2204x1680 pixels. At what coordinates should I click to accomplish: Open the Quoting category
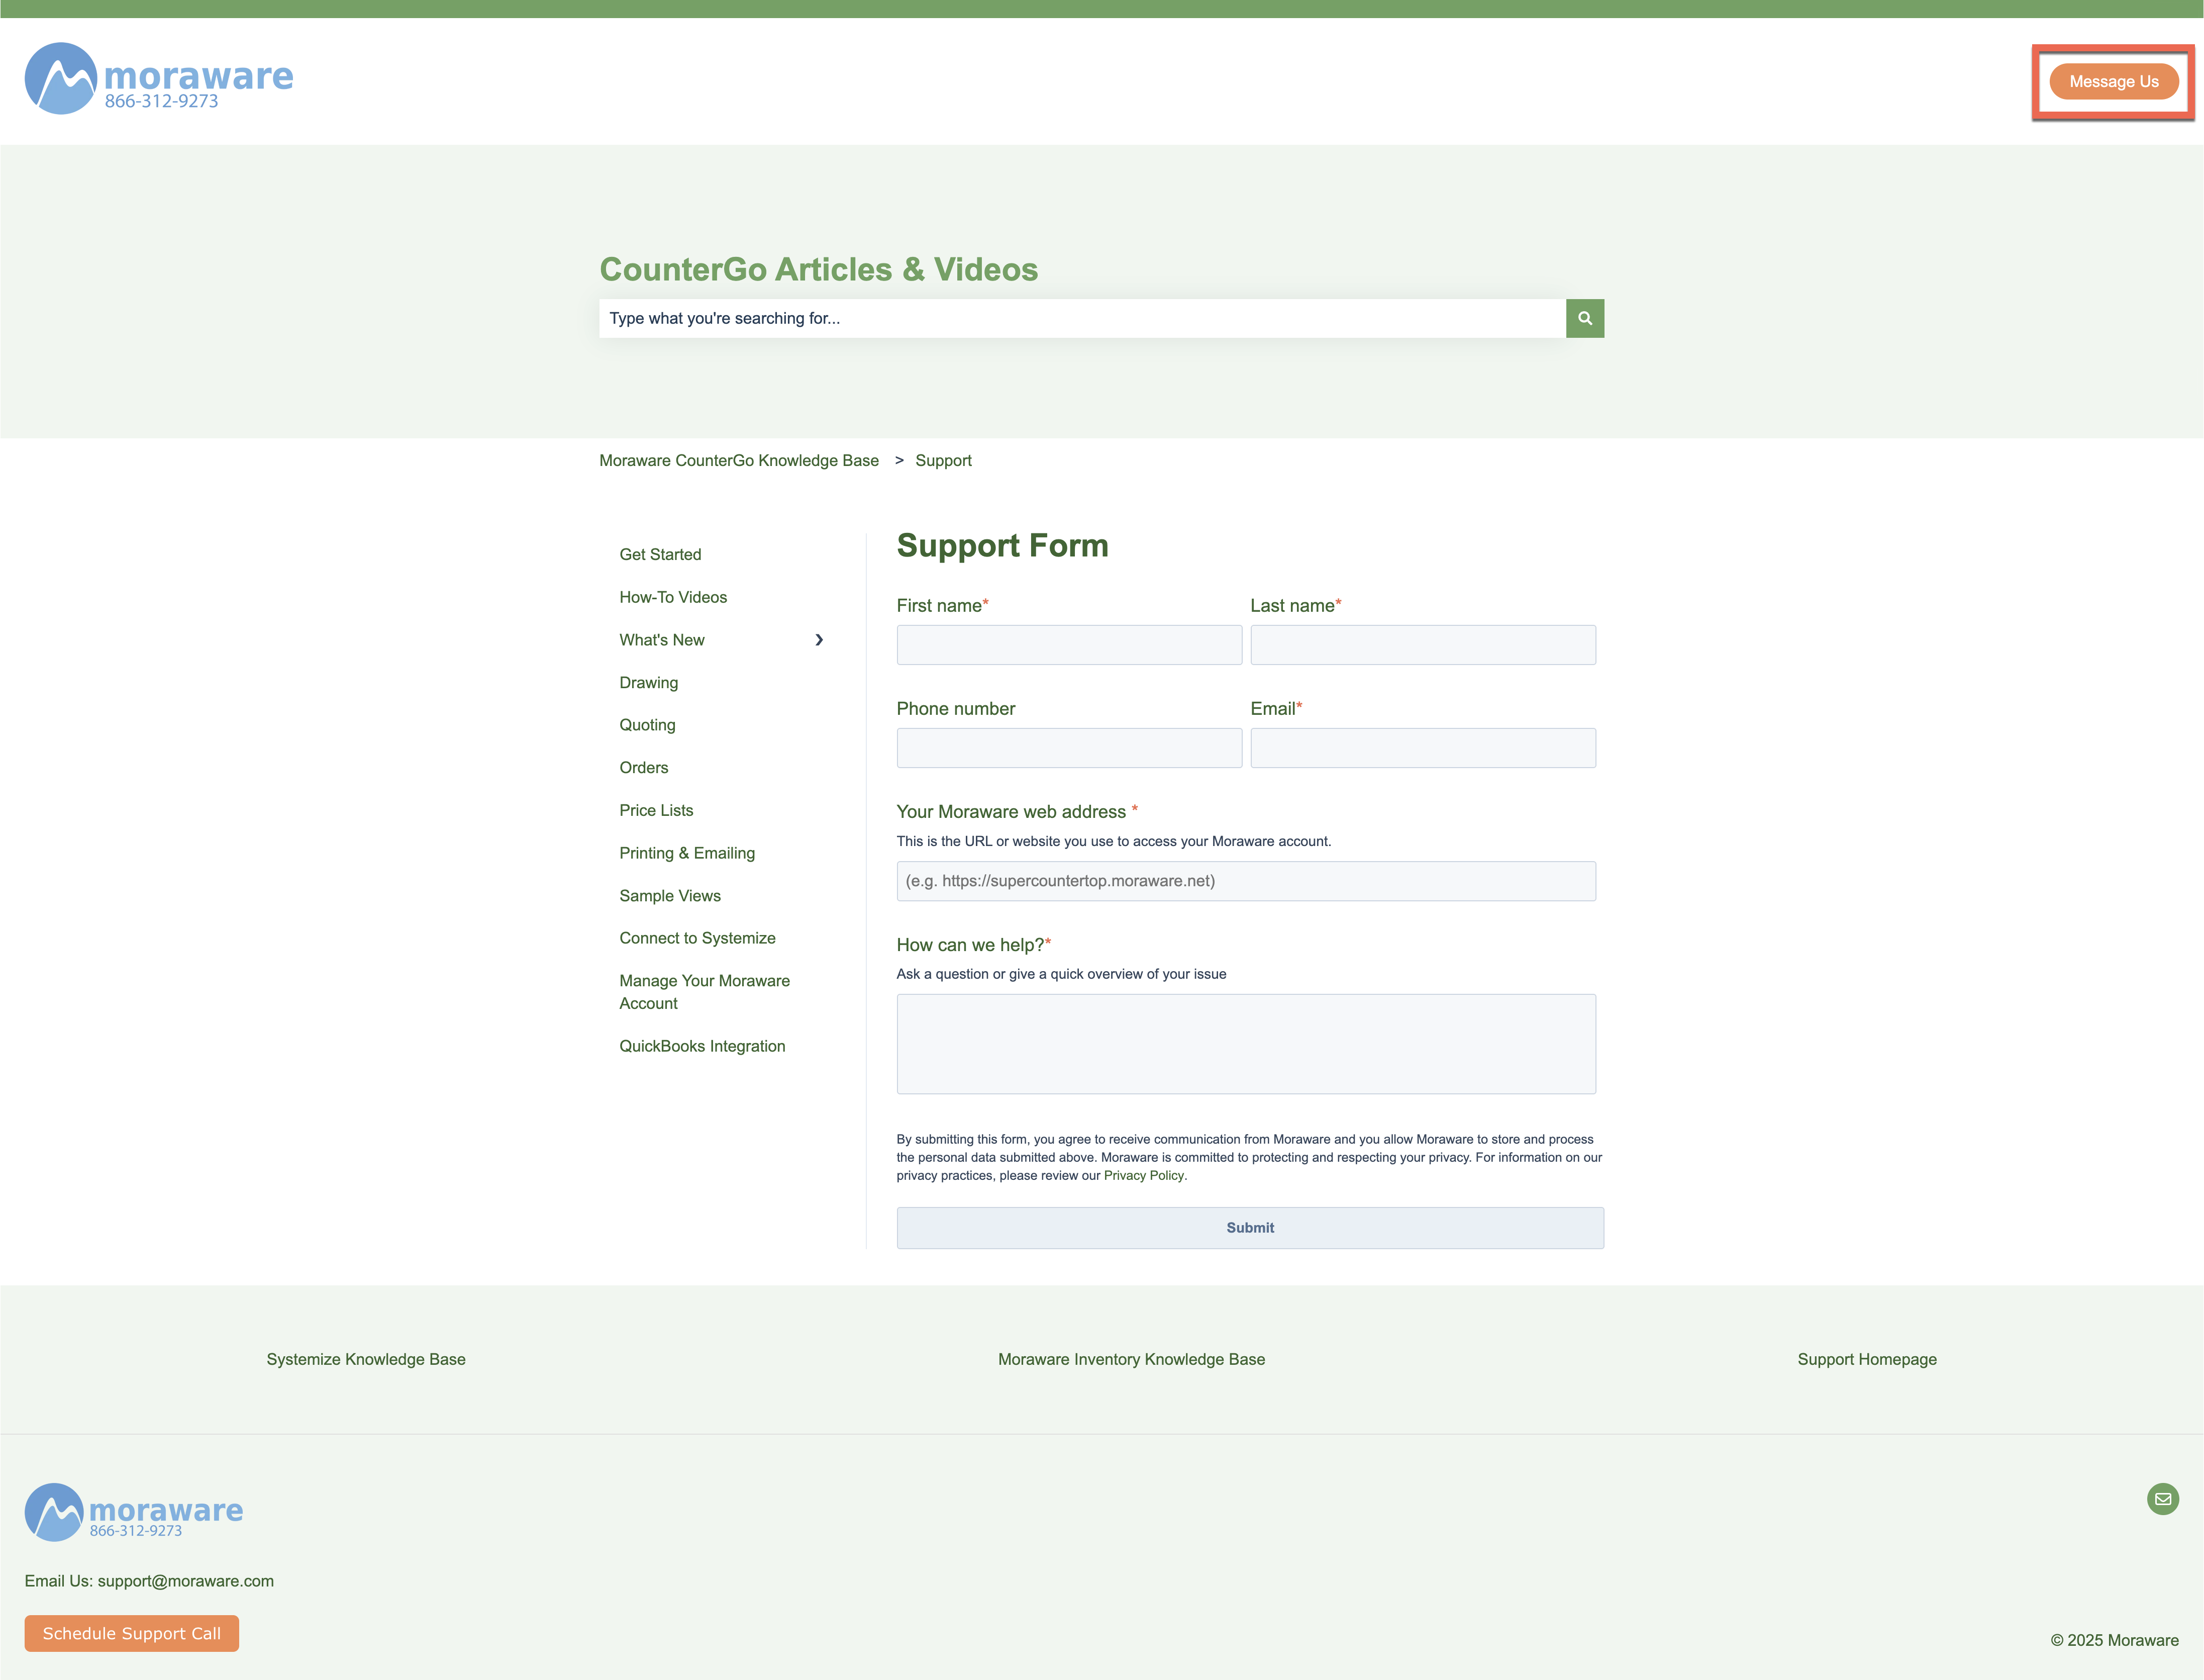[x=647, y=725]
